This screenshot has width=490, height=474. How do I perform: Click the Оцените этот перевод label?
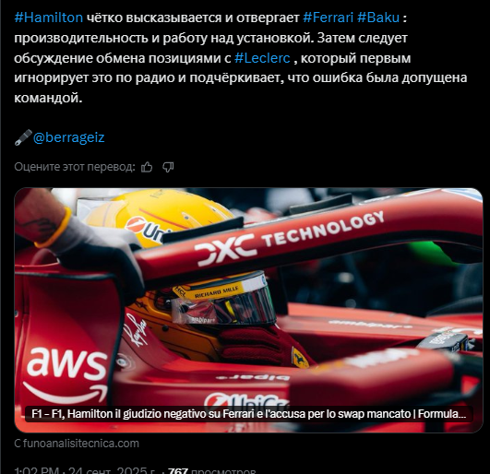[x=75, y=167]
